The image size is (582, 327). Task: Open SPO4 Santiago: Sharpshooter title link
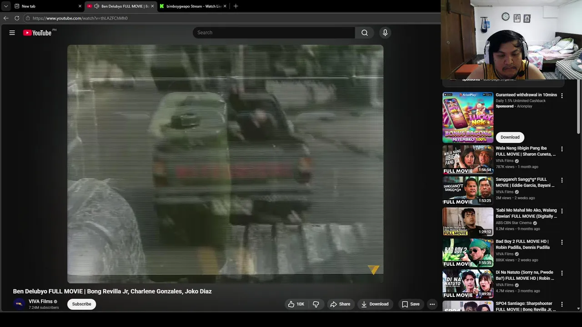(x=526, y=307)
